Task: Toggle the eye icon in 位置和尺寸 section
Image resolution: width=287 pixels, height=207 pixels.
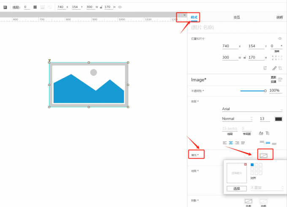Action: click(280, 38)
